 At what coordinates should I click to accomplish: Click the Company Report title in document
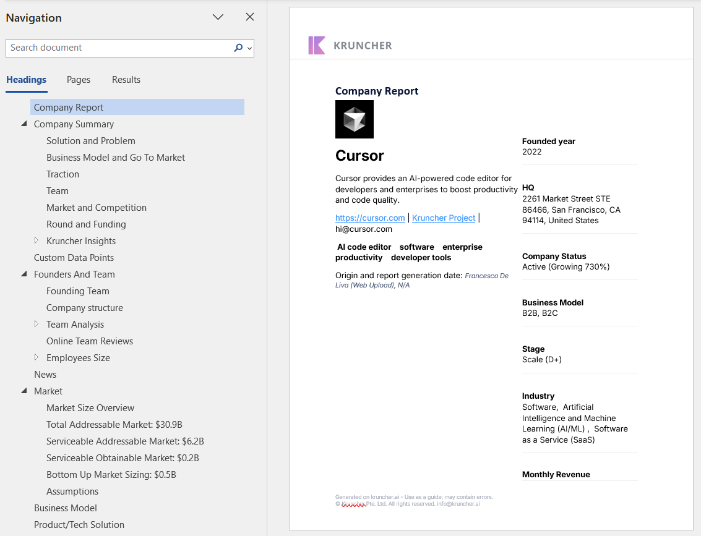377,91
